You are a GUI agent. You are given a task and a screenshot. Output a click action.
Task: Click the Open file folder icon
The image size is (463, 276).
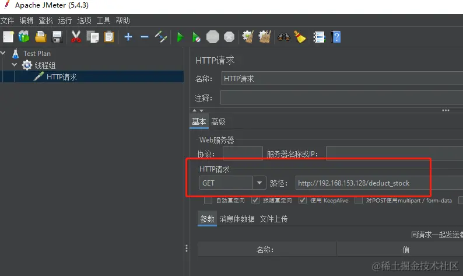(x=40, y=37)
